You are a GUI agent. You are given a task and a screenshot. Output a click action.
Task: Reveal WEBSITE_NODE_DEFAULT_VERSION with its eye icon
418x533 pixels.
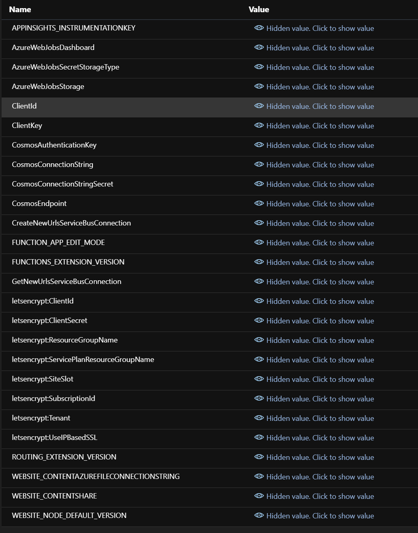pos(259,516)
